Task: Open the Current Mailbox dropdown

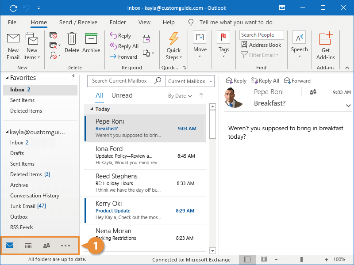Action: 189,81
